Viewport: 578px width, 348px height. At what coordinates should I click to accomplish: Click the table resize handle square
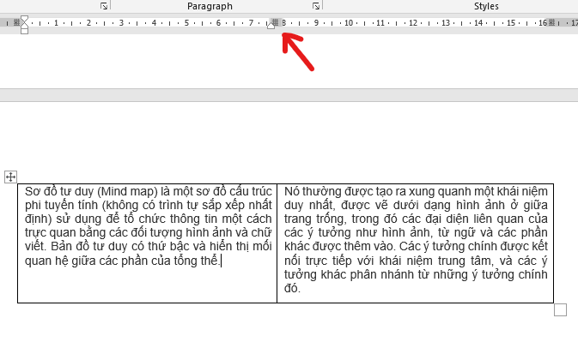560,309
